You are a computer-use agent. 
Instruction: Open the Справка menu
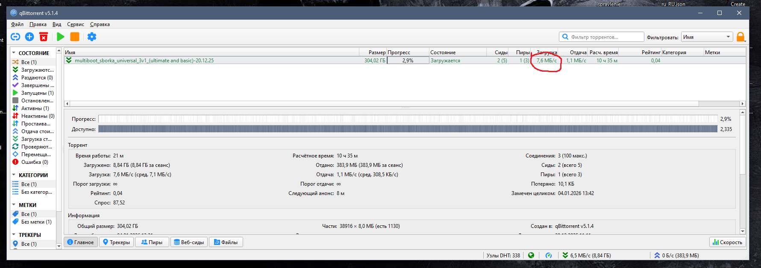coord(100,24)
